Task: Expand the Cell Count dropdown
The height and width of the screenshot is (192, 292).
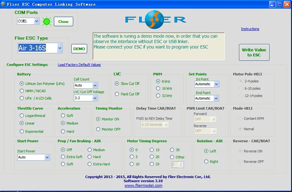Action: 95,85
